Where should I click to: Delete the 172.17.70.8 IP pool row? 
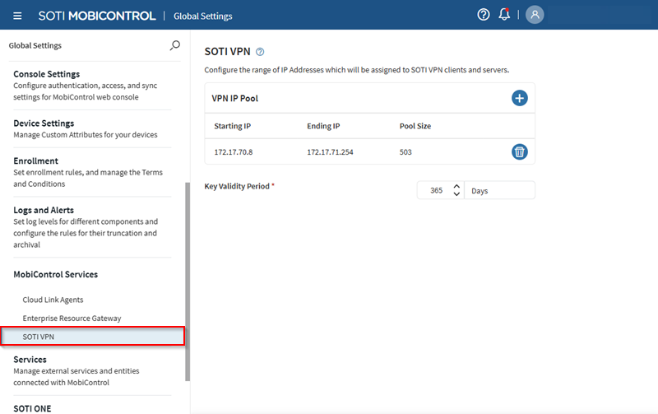(x=520, y=152)
